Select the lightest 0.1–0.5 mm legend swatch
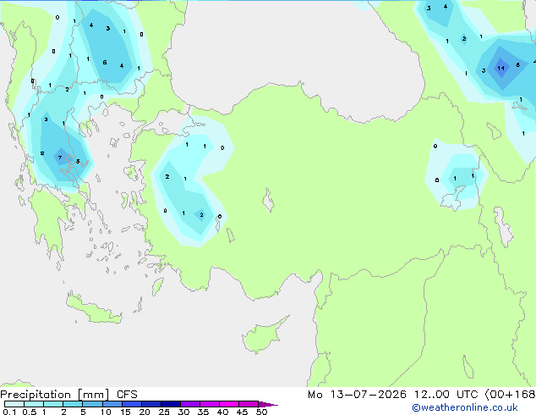This screenshot has height=415, width=536. coord(14,404)
